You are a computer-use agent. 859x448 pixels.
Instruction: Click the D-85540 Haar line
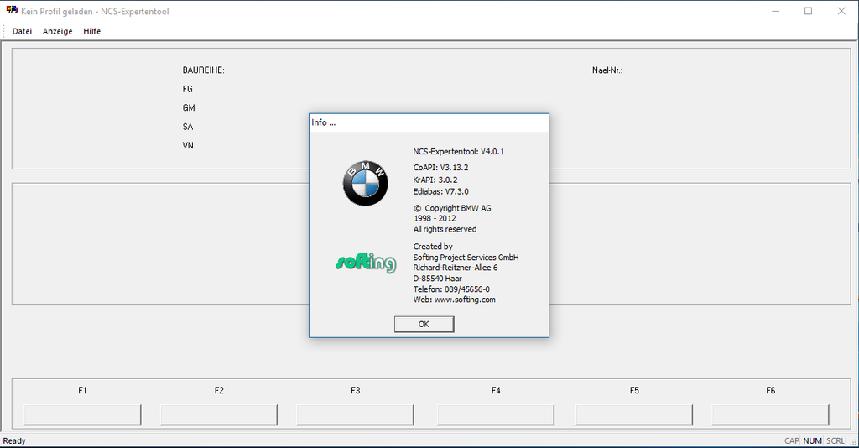(437, 279)
